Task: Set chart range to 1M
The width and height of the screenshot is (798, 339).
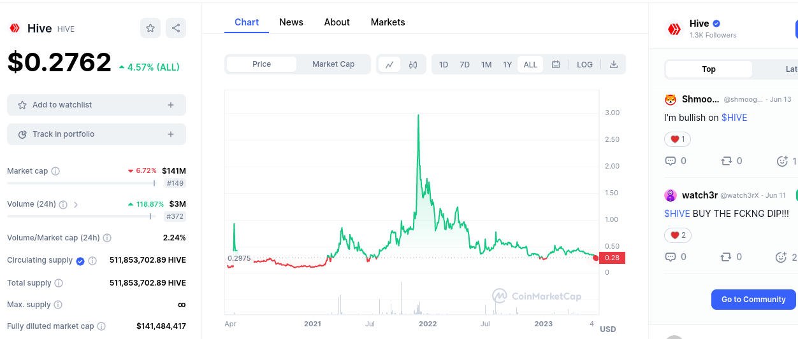Action: click(x=486, y=64)
